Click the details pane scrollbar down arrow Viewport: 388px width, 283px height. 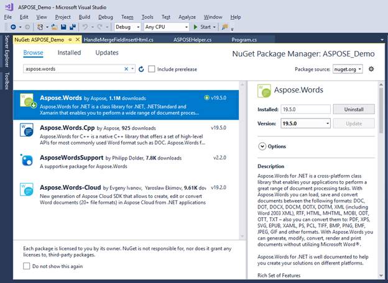381,276
